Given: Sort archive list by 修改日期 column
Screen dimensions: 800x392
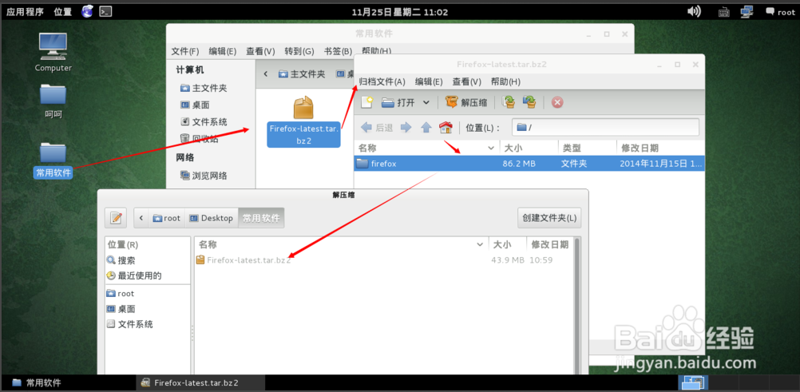Looking at the screenshot, I should 661,148.
